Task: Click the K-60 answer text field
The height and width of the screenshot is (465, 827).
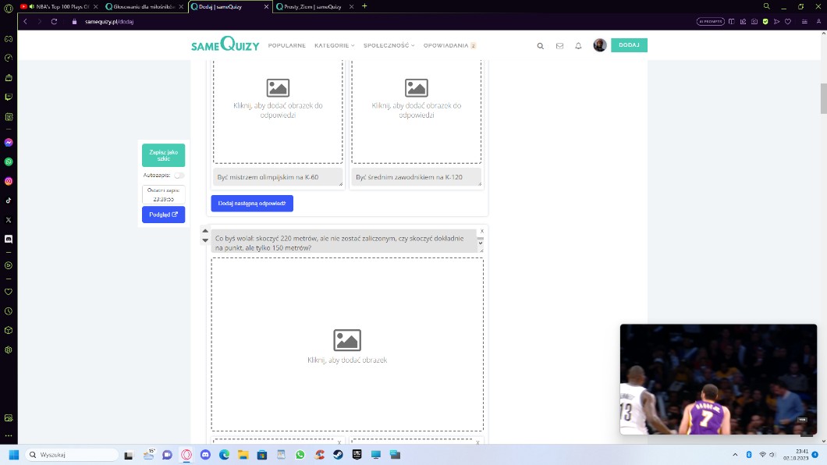Action: click(x=277, y=177)
